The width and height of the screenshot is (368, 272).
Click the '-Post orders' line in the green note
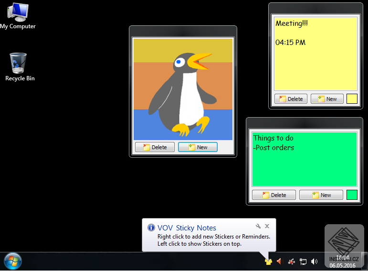[x=273, y=148]
